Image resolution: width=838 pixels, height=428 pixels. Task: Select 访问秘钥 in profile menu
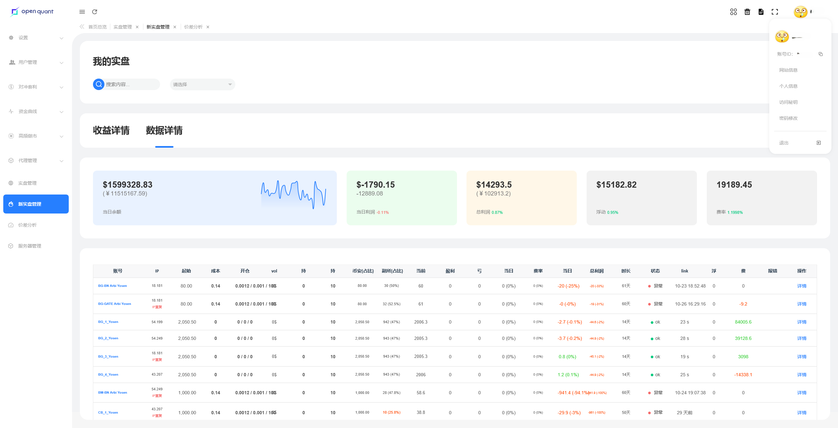click(788, 102)
